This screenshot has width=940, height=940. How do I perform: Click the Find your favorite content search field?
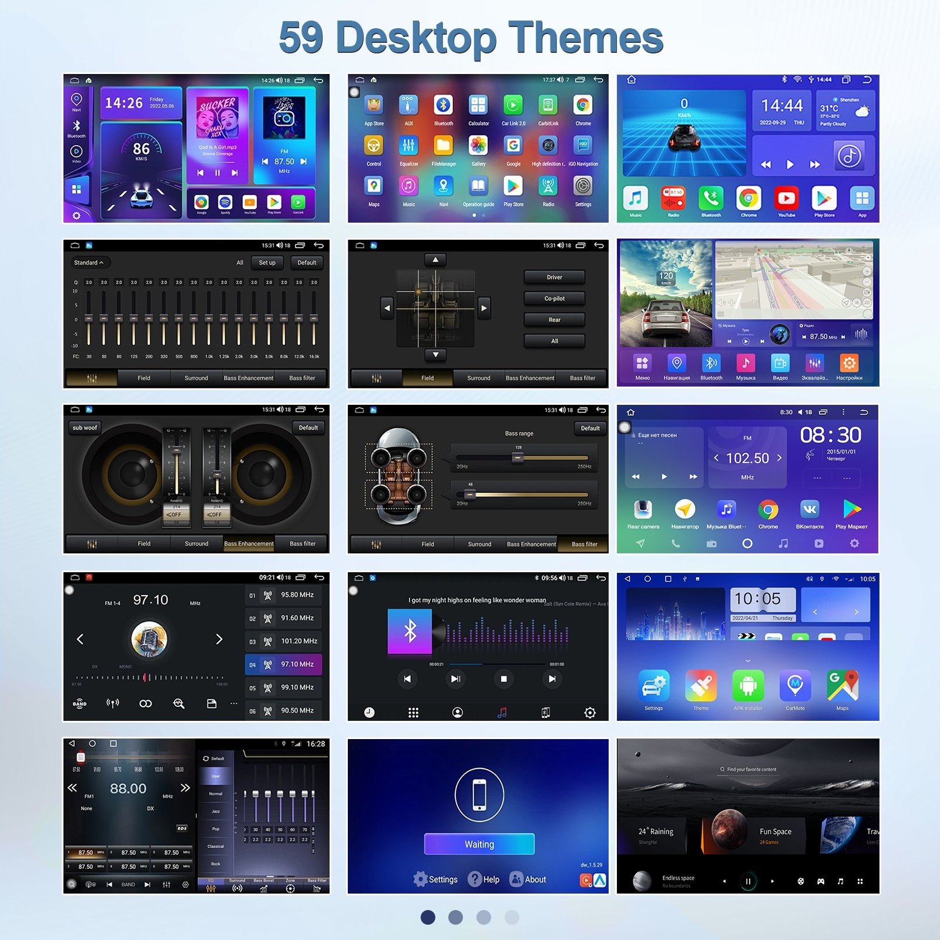[748, 770]
